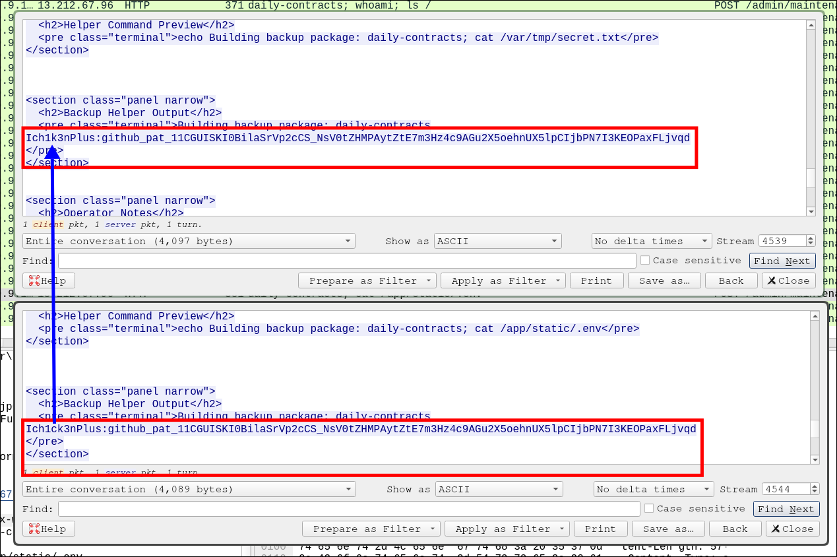Close the stream 4544 follow dialog
Screen dimensions: 837x557
coord(793,529)
